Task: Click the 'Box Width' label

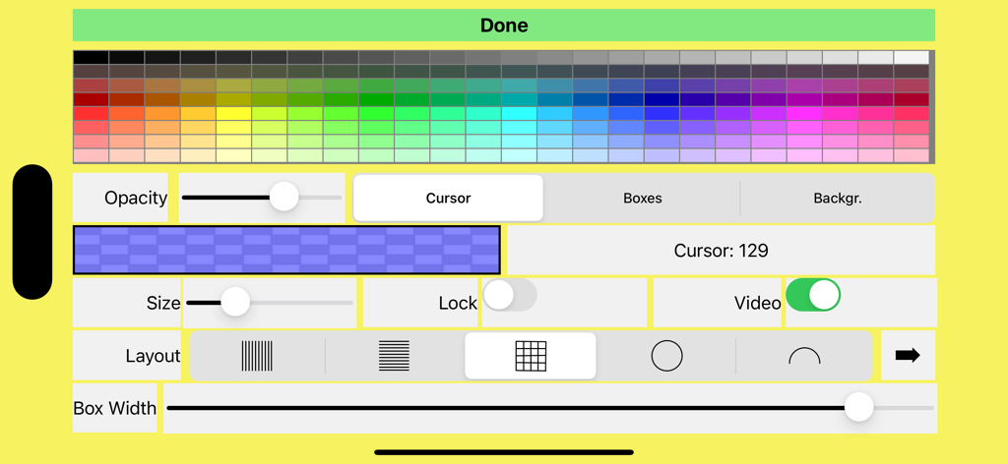Action: (x=114, y=408)
